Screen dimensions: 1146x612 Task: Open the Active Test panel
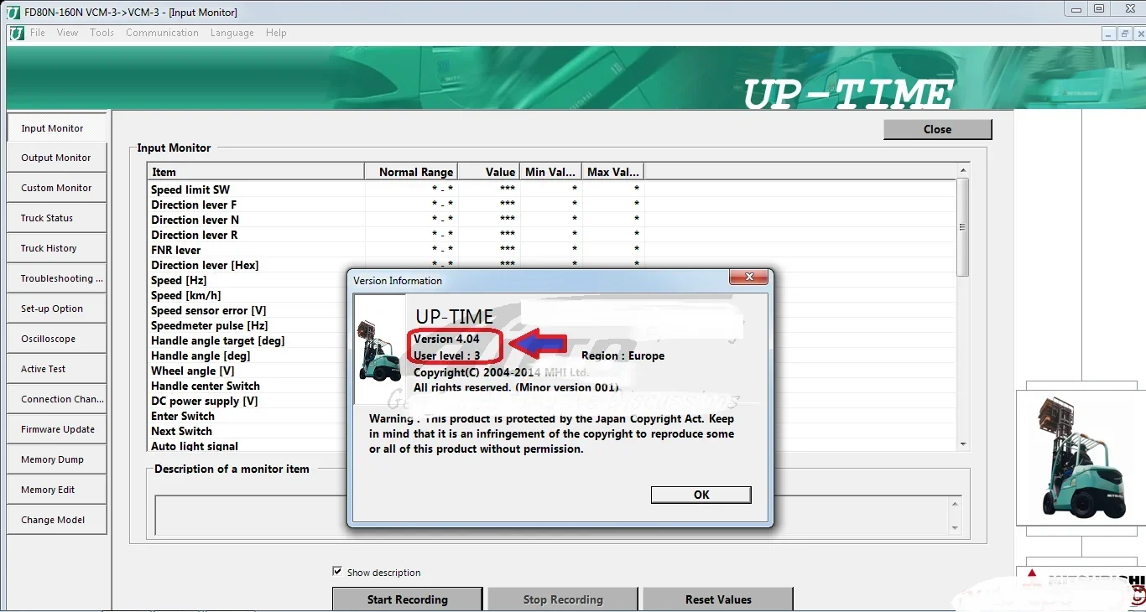(57, 369)
